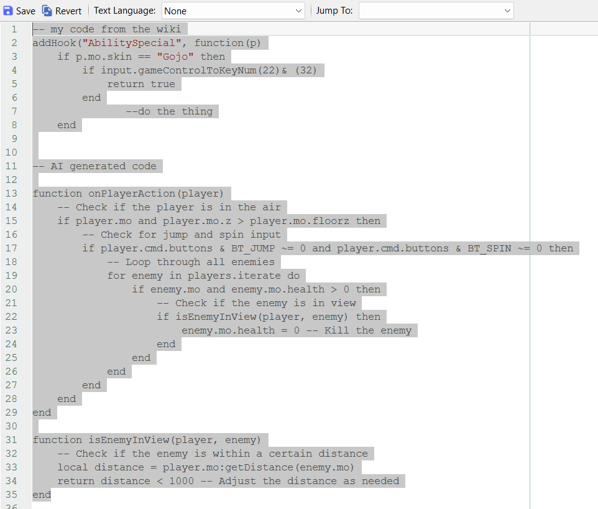Click 'if isEnemyInView(player, enemy) then' line
598x509 pixels.
269,317
